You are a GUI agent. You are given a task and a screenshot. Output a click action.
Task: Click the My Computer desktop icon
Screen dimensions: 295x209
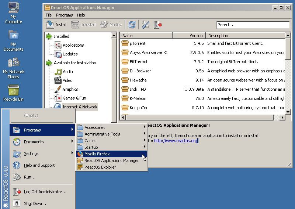pyautogui.click(x=13, y=13)
